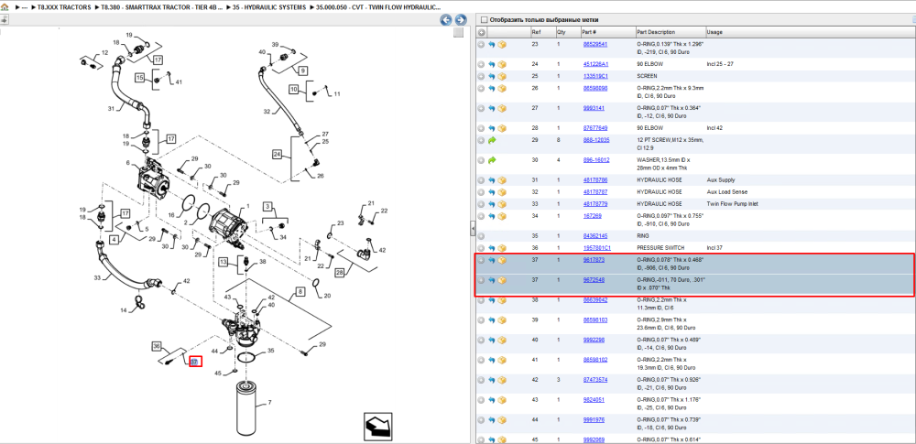Viewport: 916px width, 444px height.
Task: Click the box icon for part 9672548
Action: [502, 280]
